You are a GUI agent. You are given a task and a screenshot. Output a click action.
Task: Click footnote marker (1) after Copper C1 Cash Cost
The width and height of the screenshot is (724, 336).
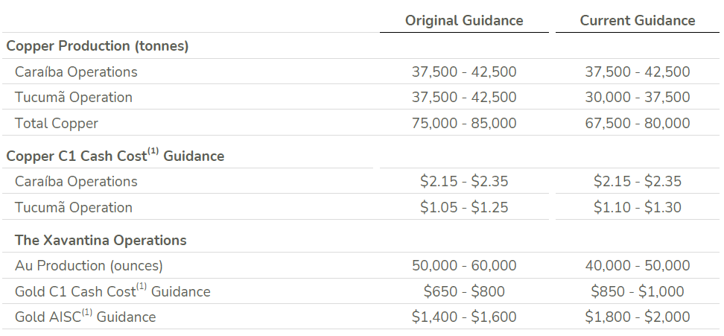click(x=153, y=151)
